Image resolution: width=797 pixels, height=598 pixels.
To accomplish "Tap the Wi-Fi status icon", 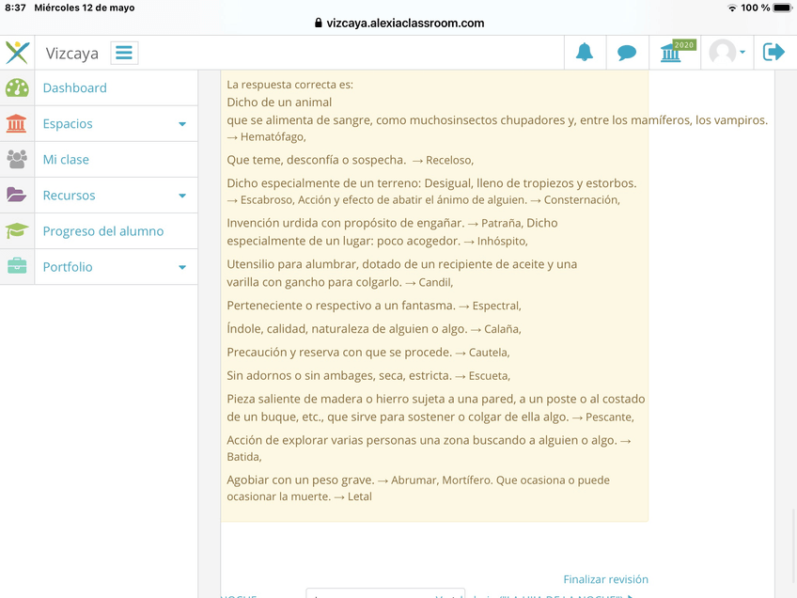I will point(732,8).
